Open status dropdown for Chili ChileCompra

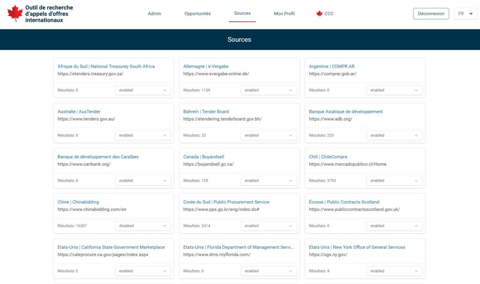[x=394, y=181]
